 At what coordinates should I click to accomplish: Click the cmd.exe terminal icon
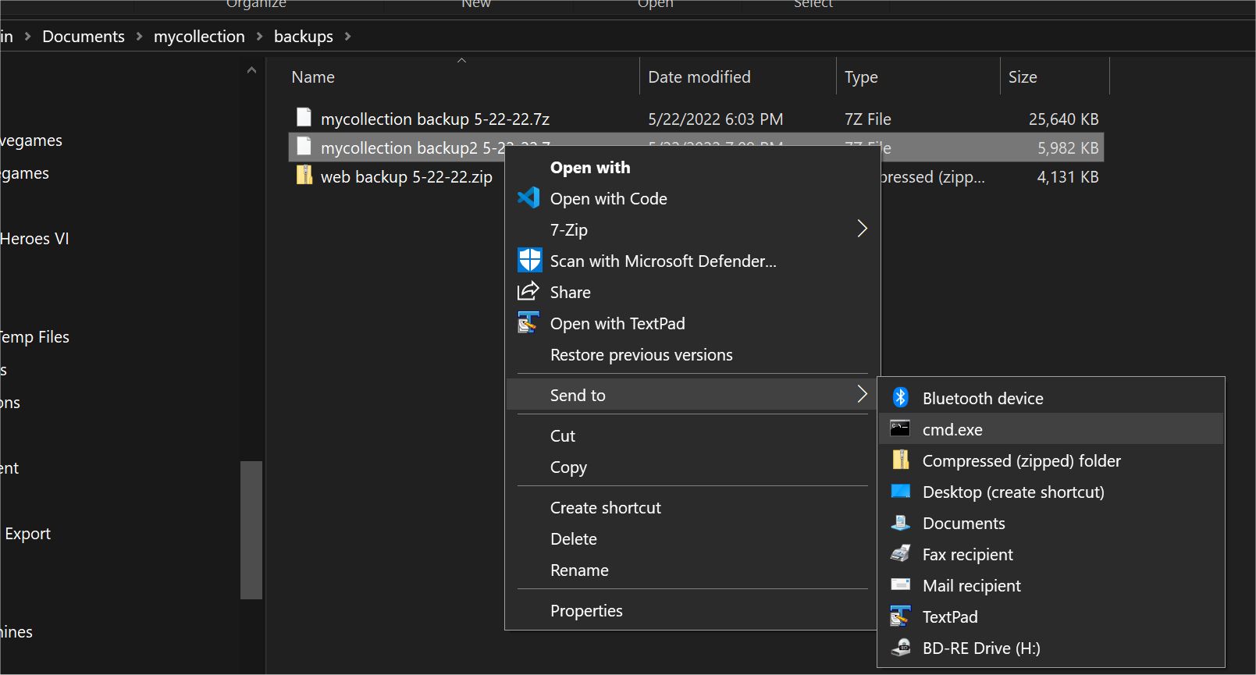(x=900, y=429)
